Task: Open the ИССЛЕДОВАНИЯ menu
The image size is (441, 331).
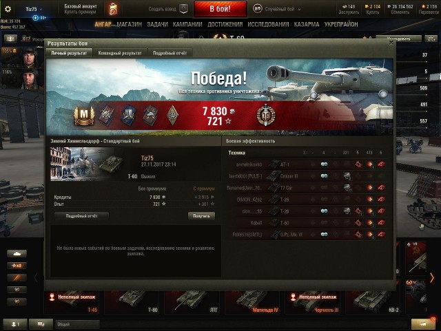Action: point(268,25)
